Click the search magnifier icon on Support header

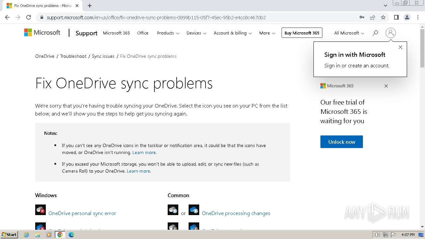375,33
